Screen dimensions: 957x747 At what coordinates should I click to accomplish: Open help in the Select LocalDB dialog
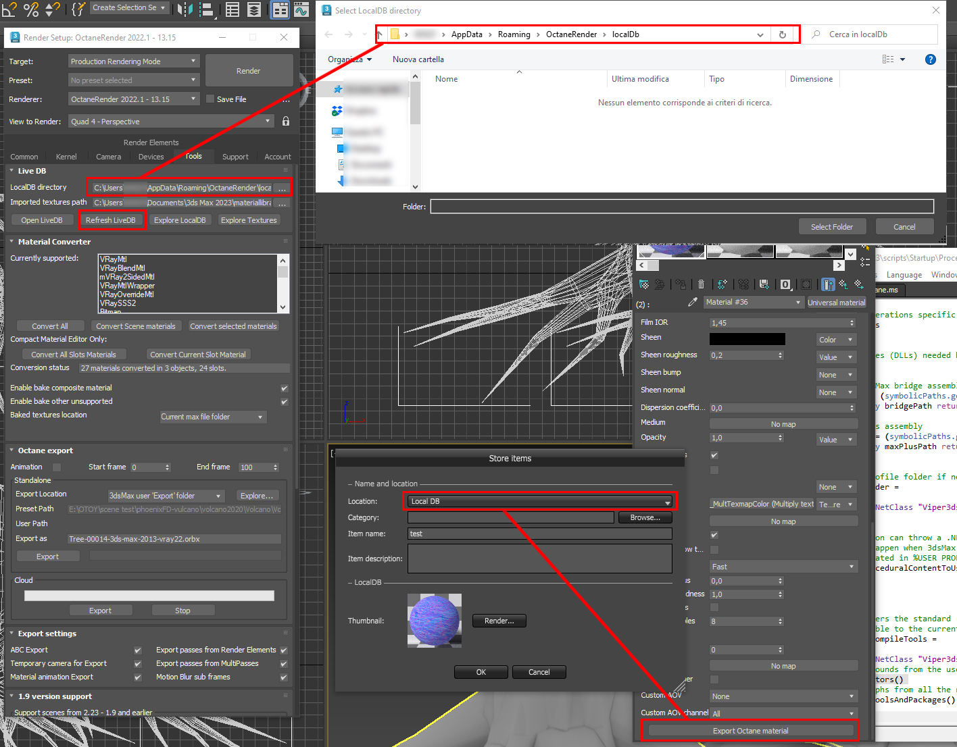pos(931,59)
